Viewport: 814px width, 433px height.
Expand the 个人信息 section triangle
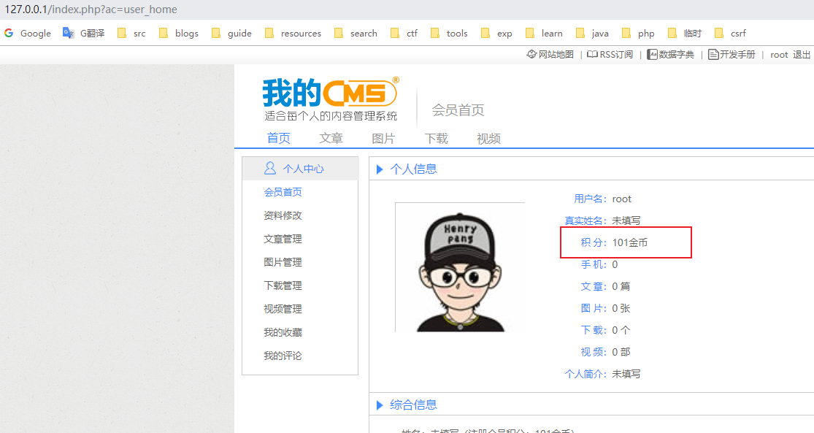[x=380, y=169]
